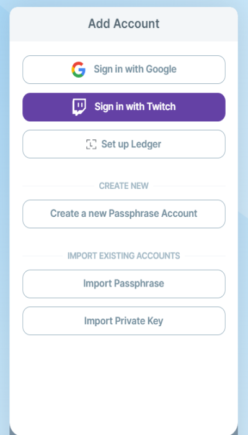The height and width of the screenshot is (435, 248).
Task: Choose the Sign in with Google text
Action: click(x=135, y=69)
